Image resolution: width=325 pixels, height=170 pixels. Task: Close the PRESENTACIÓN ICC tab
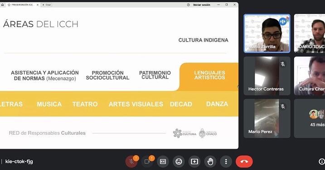38,5
